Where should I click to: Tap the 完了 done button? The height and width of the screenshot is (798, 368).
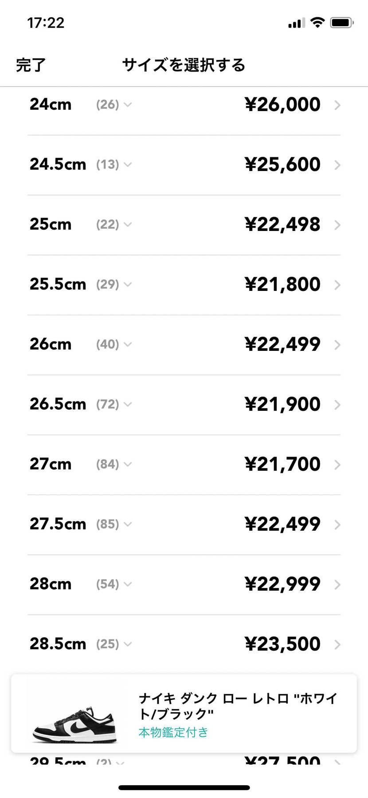31,65
